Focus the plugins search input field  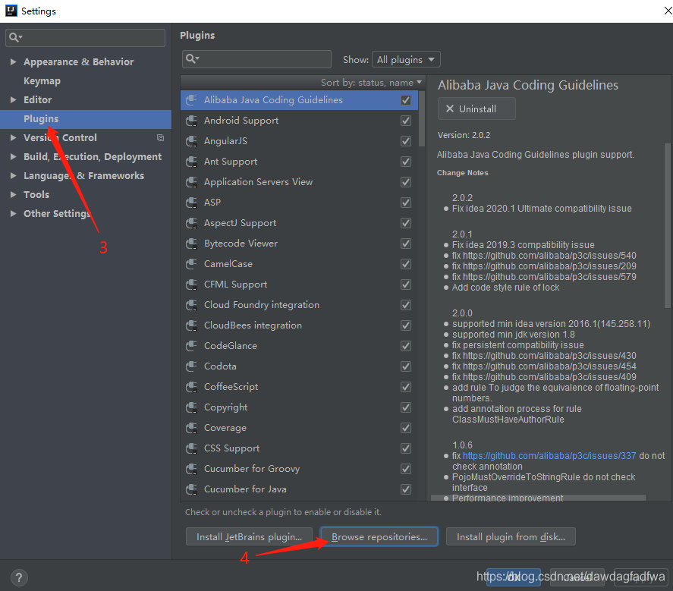pyautogui.click(x=256, y=59)
